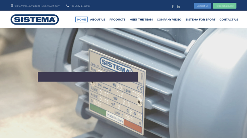Click the phone handset icon
This screenshot has height=138, width=247.
click(x=67, y=6)
